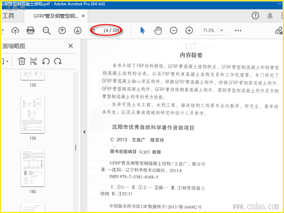Click 图书在版编目 (CIP) 数据 text
The height and width of the screenshot is (213, 284).
[136, 152]
